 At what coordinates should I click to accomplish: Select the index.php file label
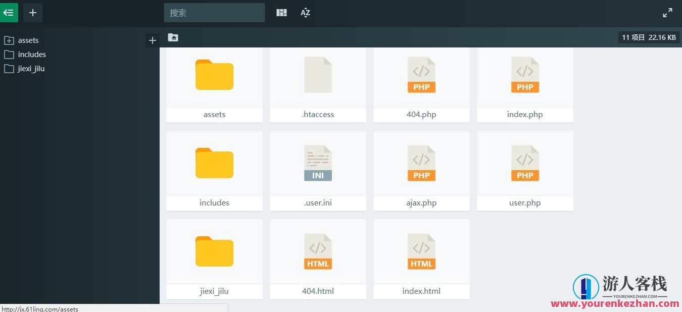point(525,114)
